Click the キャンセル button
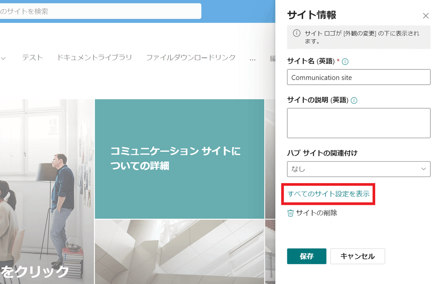Screen dimensions: 441x284 point(358,256)
